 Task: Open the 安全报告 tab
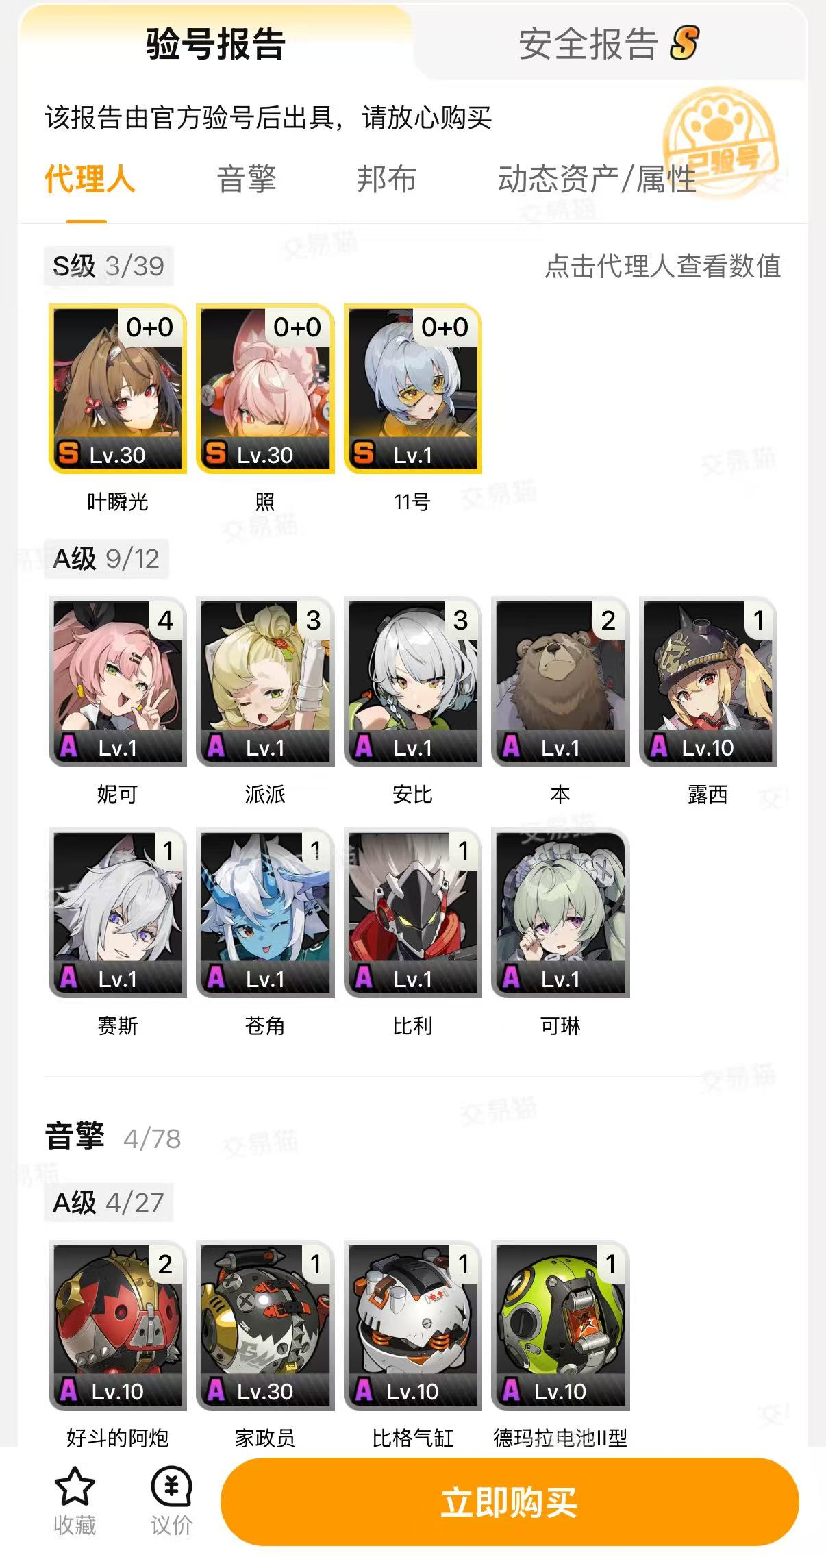click(x=608, y=44)
